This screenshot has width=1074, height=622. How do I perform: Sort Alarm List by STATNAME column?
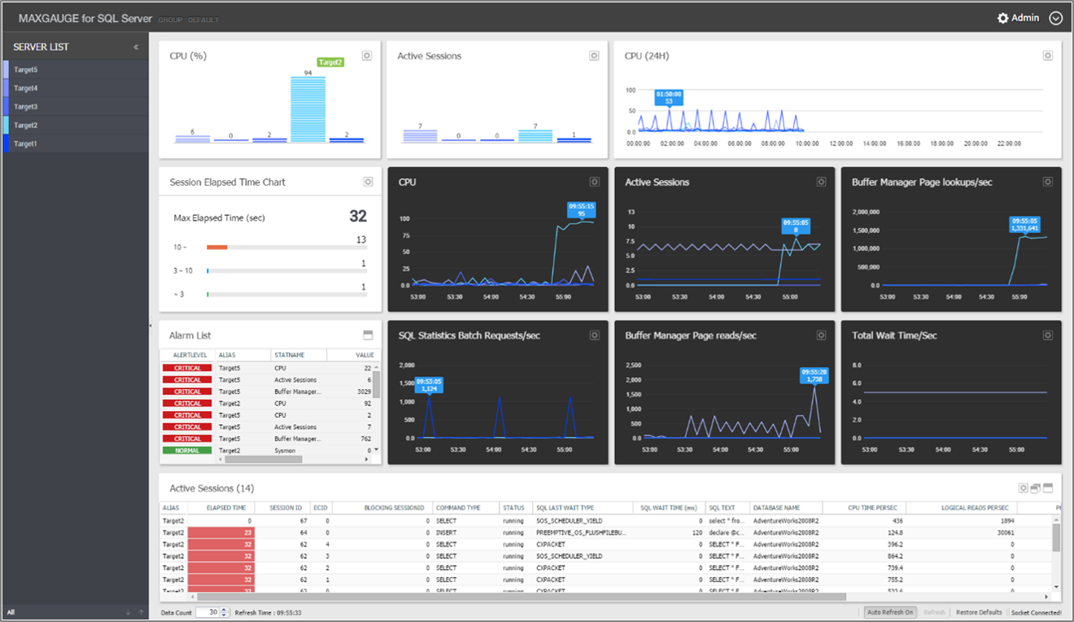(299, 355)
